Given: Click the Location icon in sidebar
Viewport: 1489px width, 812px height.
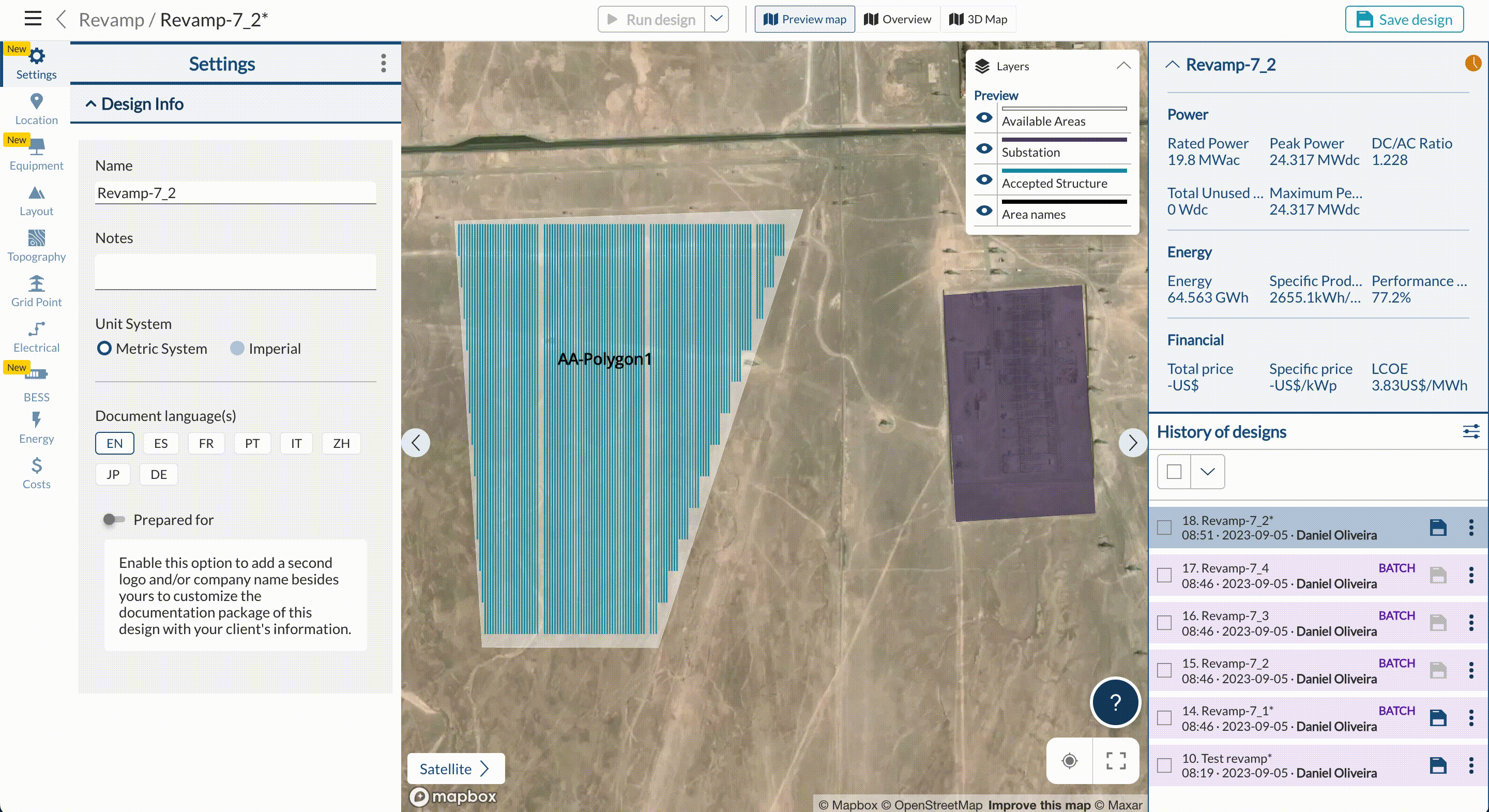Looking at the screenshot, I should click(x=36, y=101).
